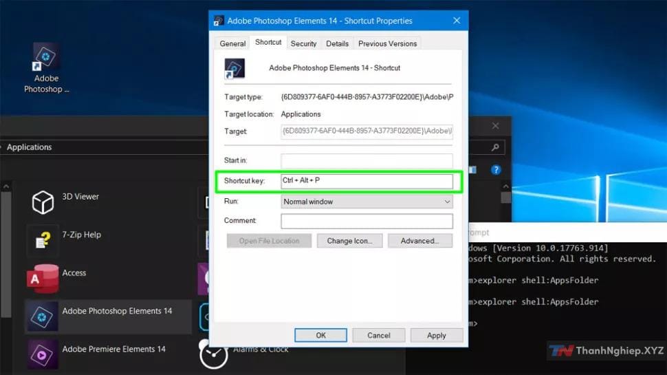667x375 pixels.
Task: Switch to the Shortcut tab
Action: coord(268,42)
